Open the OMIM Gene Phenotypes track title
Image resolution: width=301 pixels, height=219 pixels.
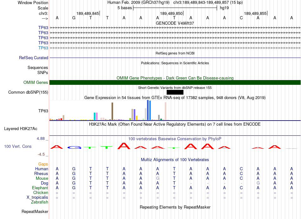175,78
